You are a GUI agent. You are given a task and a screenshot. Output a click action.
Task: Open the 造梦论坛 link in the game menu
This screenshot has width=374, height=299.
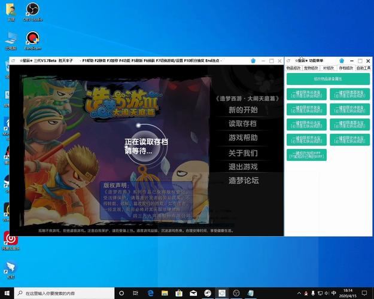coord(244,181)
